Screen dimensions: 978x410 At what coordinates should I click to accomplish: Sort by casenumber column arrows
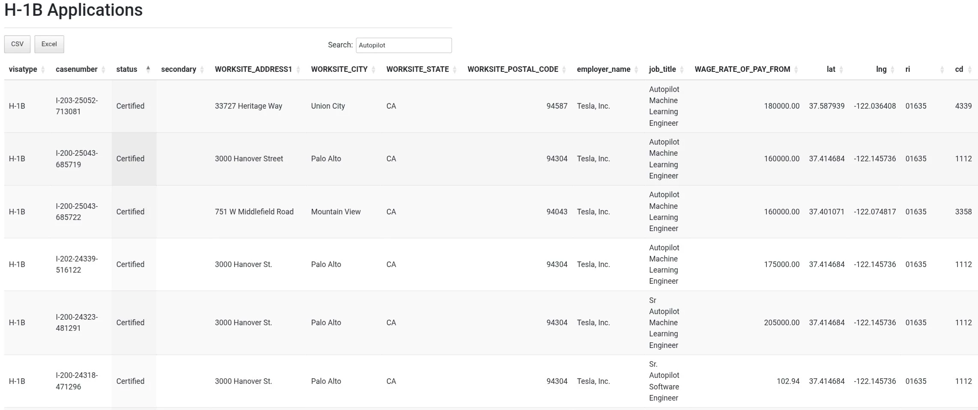click(x=103, y=69)
